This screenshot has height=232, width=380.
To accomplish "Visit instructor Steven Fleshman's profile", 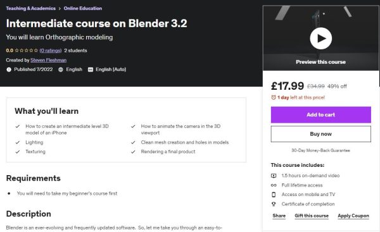I will click(x=49, y=60).
